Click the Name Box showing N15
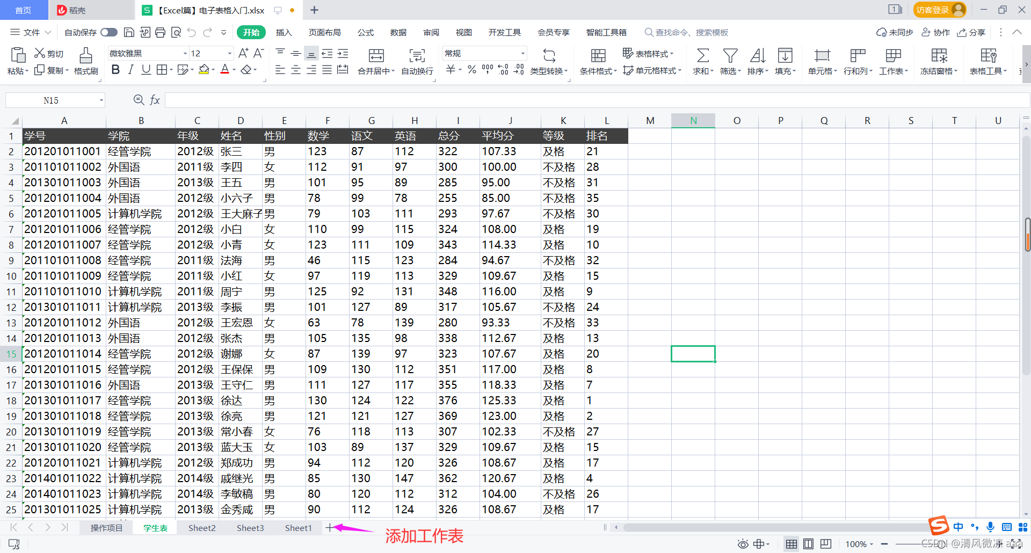The image size is (1031, 553). point(55,100)
